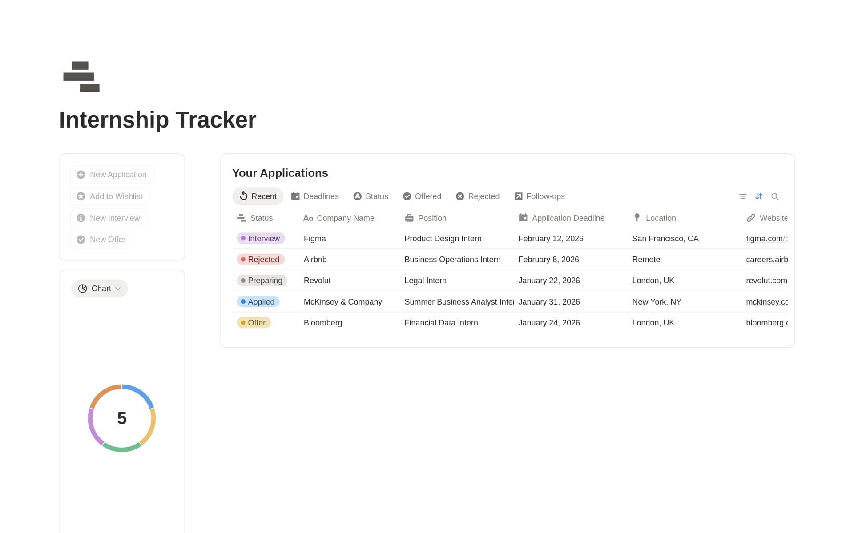Click the checkmark icon beside New Offer

coord(81,240)
